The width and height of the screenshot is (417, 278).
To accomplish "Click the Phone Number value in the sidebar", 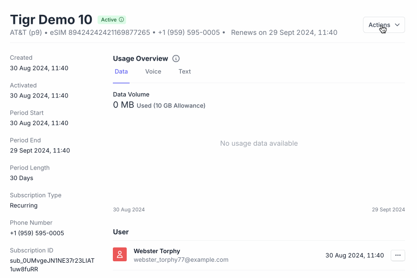I will click(37, 233).
